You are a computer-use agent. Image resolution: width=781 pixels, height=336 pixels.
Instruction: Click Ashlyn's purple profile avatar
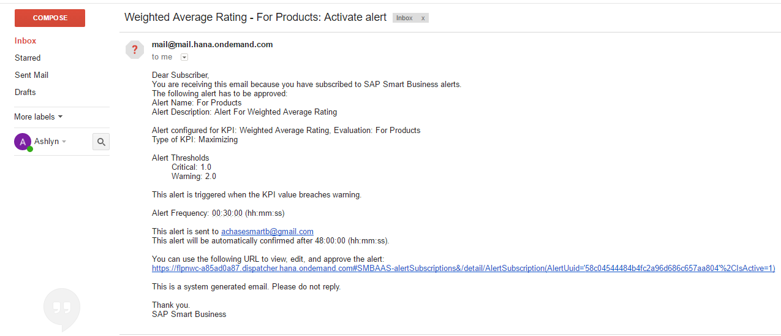(x=22, y=142)
